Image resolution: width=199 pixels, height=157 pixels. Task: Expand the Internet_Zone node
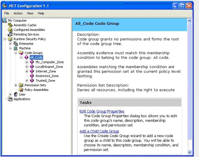(26, 71)
